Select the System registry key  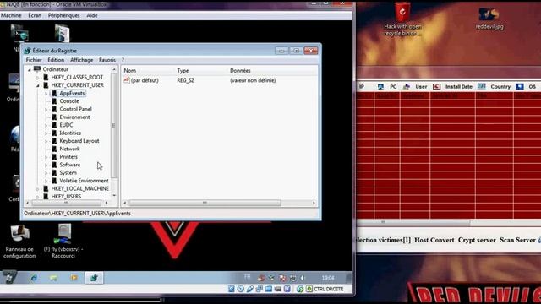pyautogui.click(x=68, y=172)
